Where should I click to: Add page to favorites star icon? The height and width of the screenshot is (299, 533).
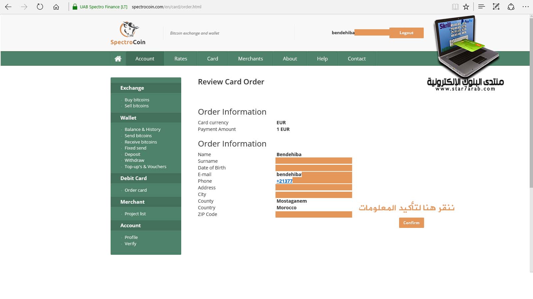click(x=466, y=7)
